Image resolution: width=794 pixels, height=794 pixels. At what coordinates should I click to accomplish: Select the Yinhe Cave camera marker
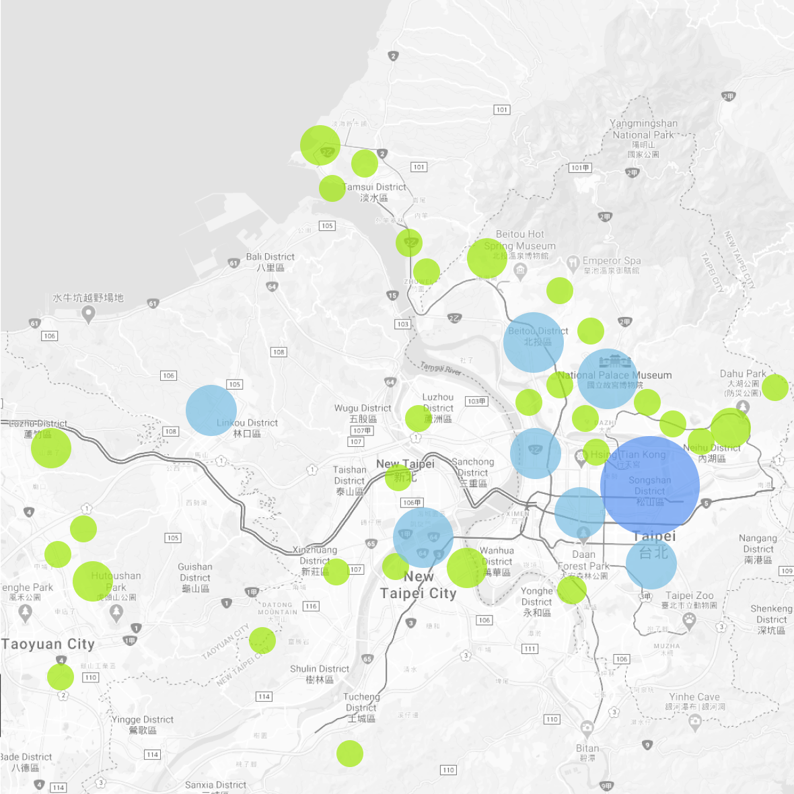[x=694, y=722]
